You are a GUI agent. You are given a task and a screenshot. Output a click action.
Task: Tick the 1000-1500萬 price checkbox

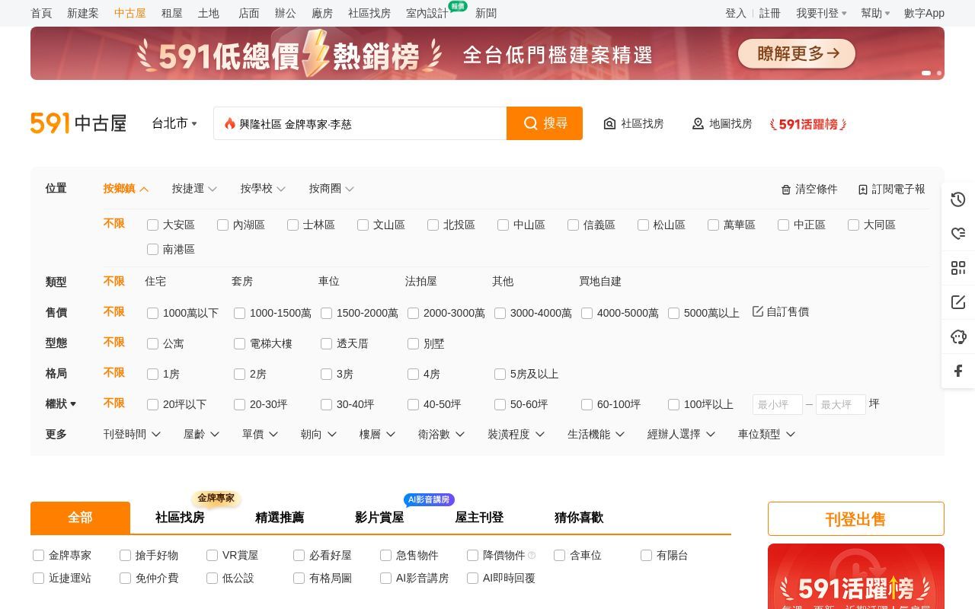[x=239, y=313]
